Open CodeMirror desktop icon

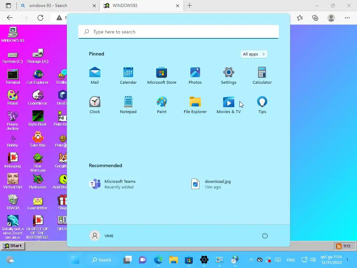click(38, 98)
